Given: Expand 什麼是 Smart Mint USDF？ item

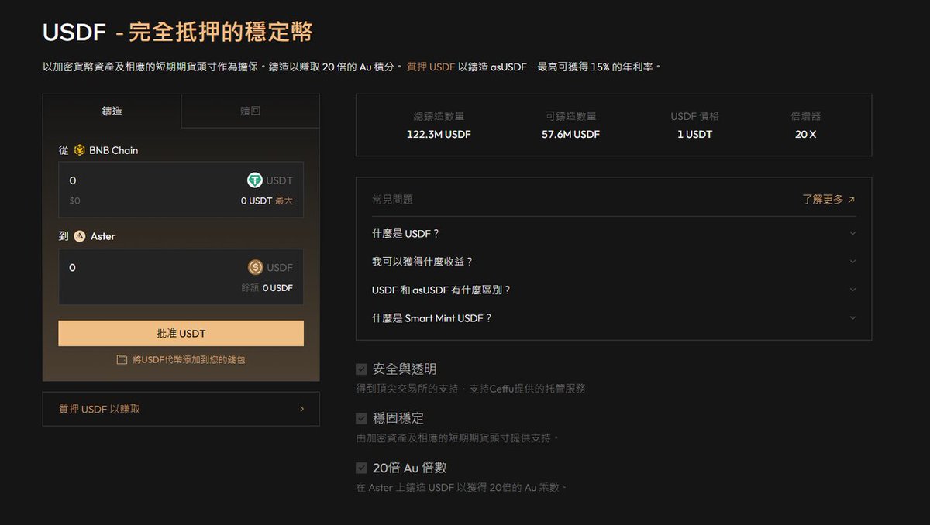Looking at the screenshot, I should pyautogui.click(x=614, y=318).
